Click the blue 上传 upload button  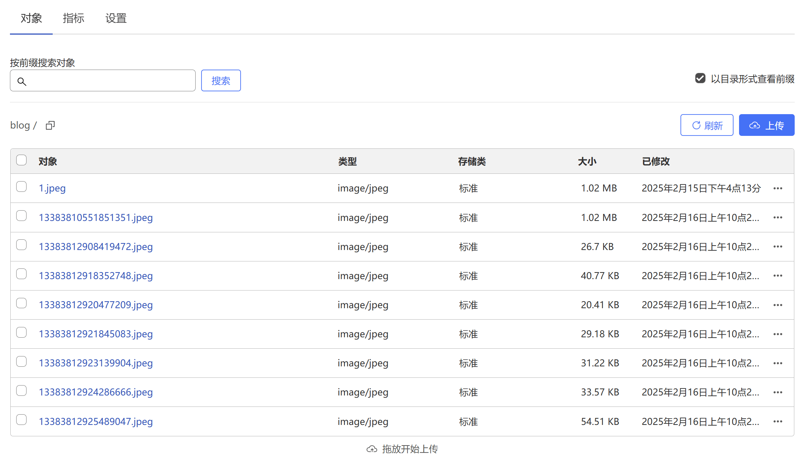pos(766,125)
